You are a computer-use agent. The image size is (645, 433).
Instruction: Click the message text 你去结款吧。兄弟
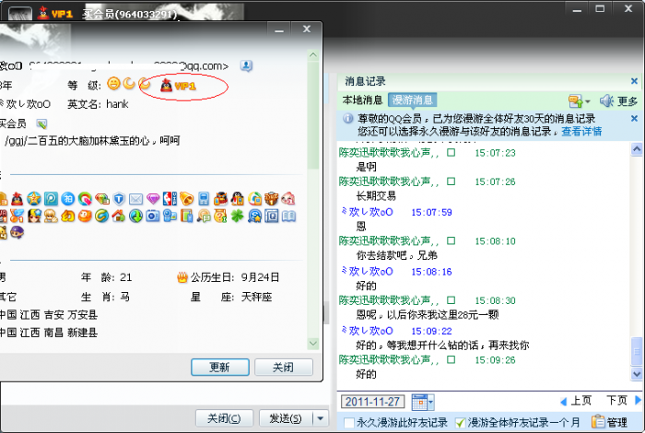396,255
